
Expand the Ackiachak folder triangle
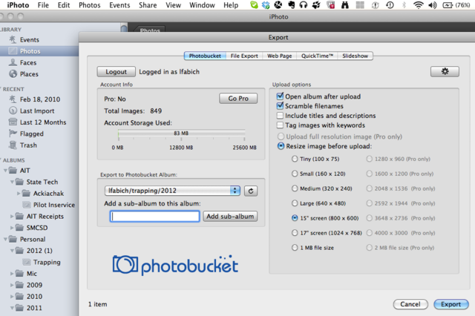(x=19, y=194)
